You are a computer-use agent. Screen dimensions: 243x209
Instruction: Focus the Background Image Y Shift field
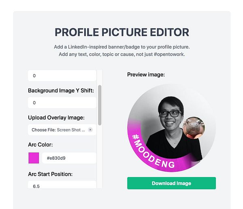pyautogui.click(x=62, y=103)
